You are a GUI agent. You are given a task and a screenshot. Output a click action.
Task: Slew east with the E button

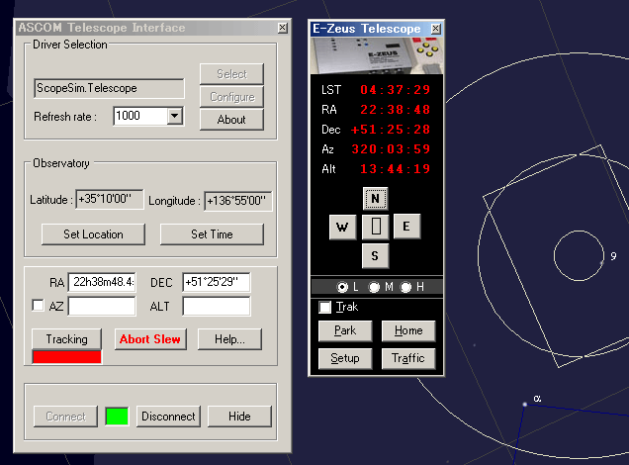click(406, 227)
